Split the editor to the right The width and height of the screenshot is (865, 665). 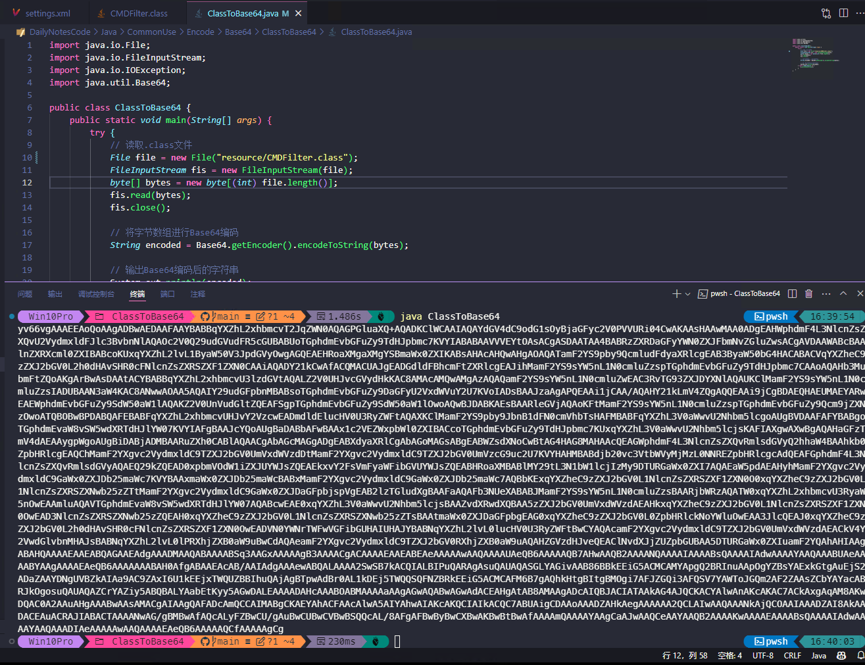(843, 13)
